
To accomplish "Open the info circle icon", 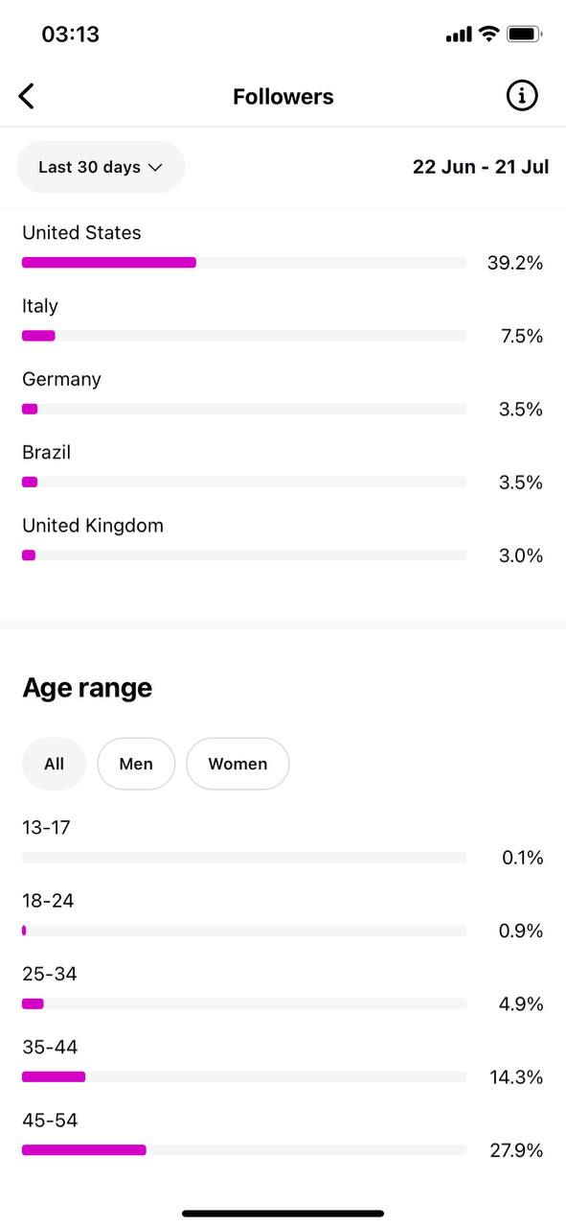I will tap(522, 96).
